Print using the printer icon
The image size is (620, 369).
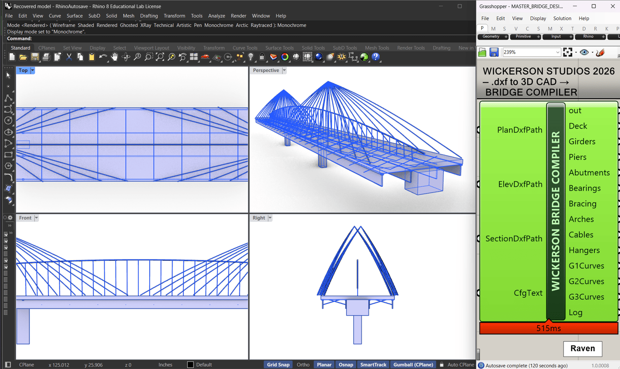[x=46, y=57]
